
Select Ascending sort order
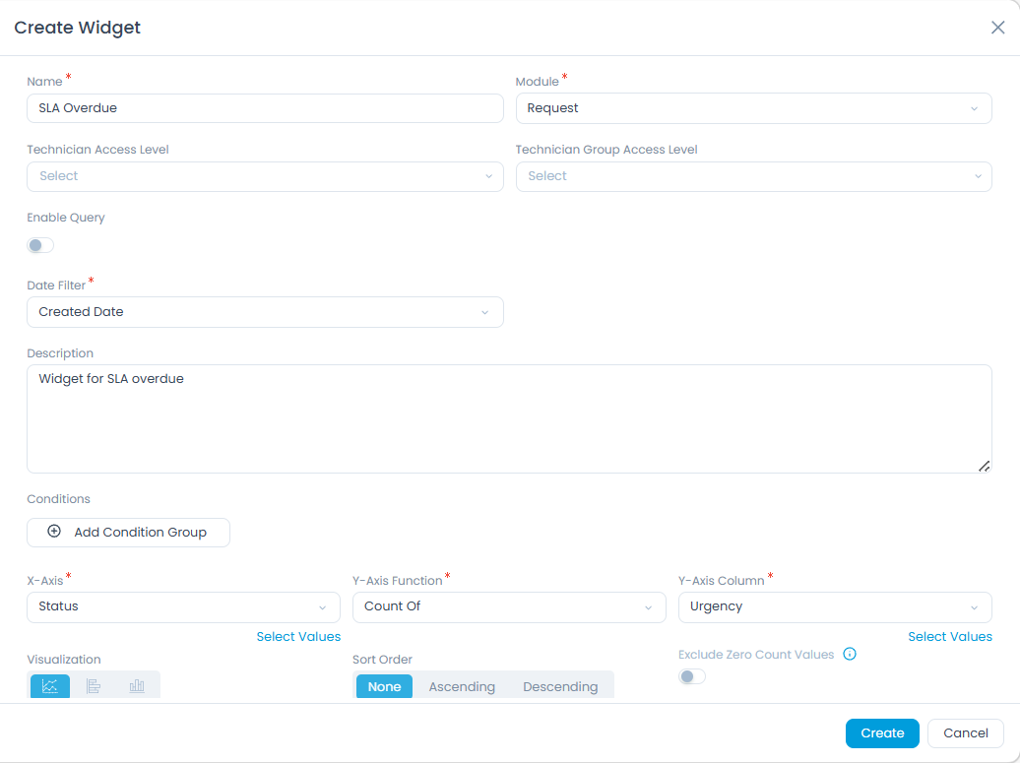[x=461, y=685]
